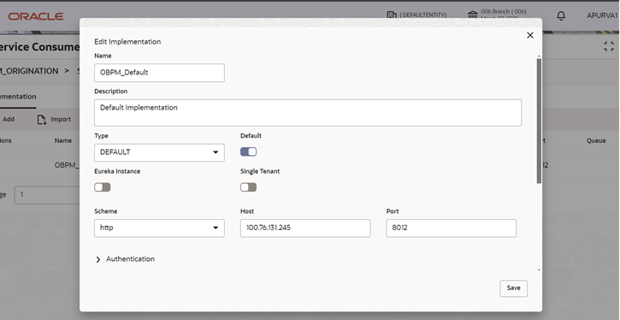The width and height of the screenshot is (620, 320).
Task: Enable the Eureka Instance switch
Action: (x=103, y=187)
